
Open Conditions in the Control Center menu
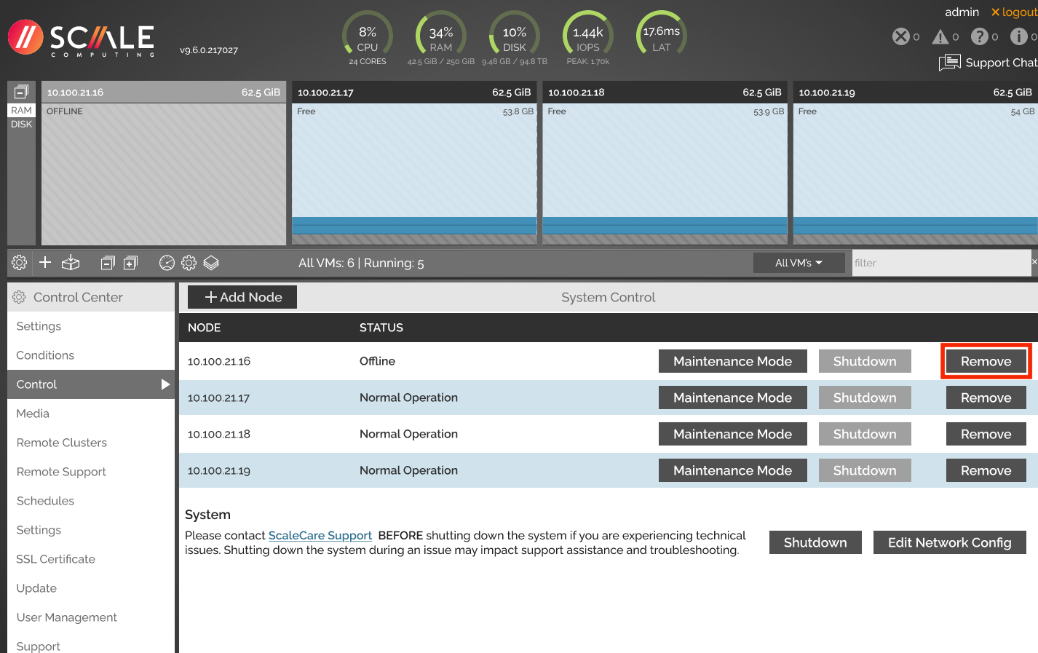tap(91, 355)
